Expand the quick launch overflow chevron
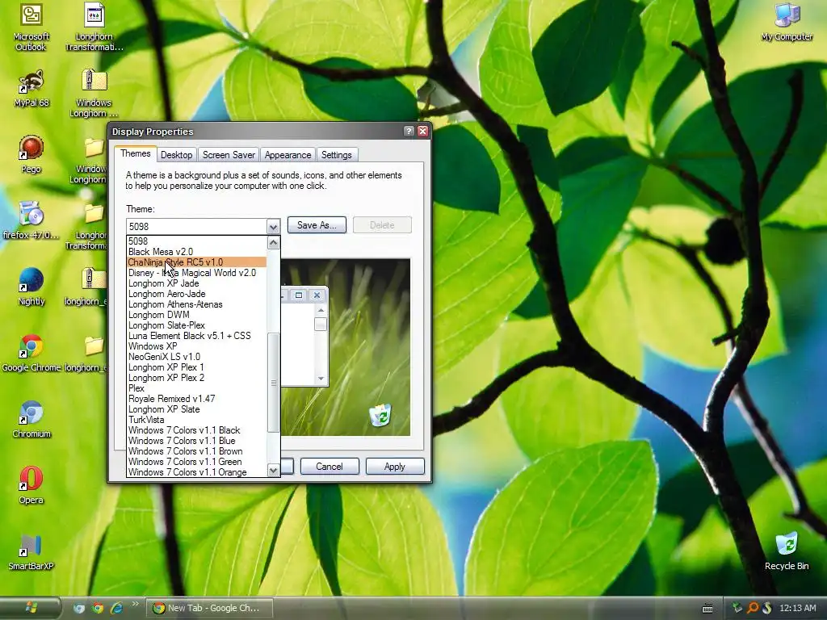The height and width of the screenshot is (620, 827). (x=135, y=604)
